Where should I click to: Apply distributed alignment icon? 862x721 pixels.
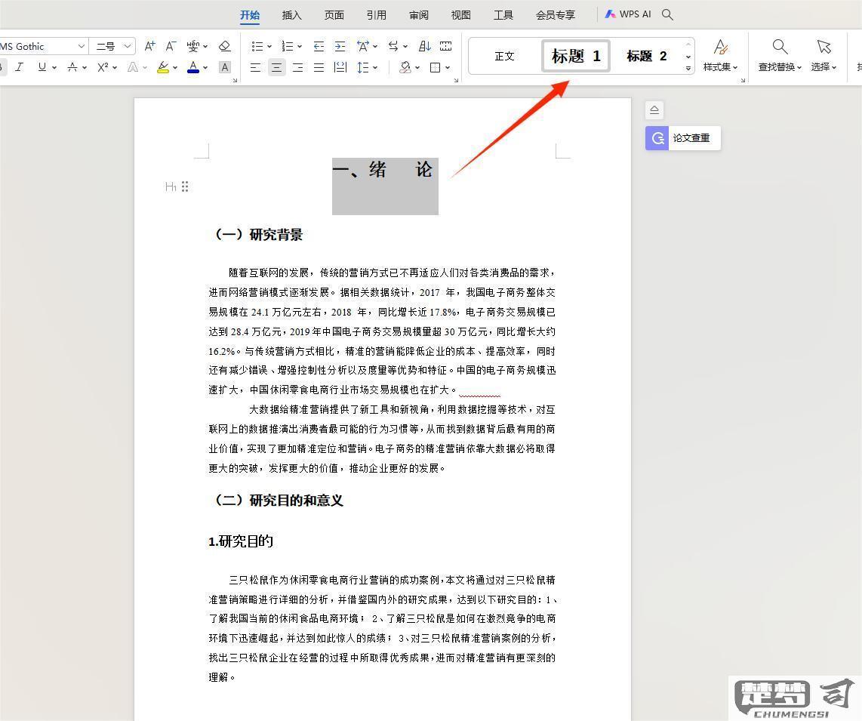pyautogui.click(x=340, y=68)
